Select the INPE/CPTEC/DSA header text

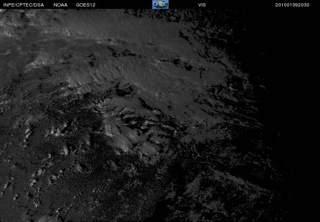[x=24, y=5]
